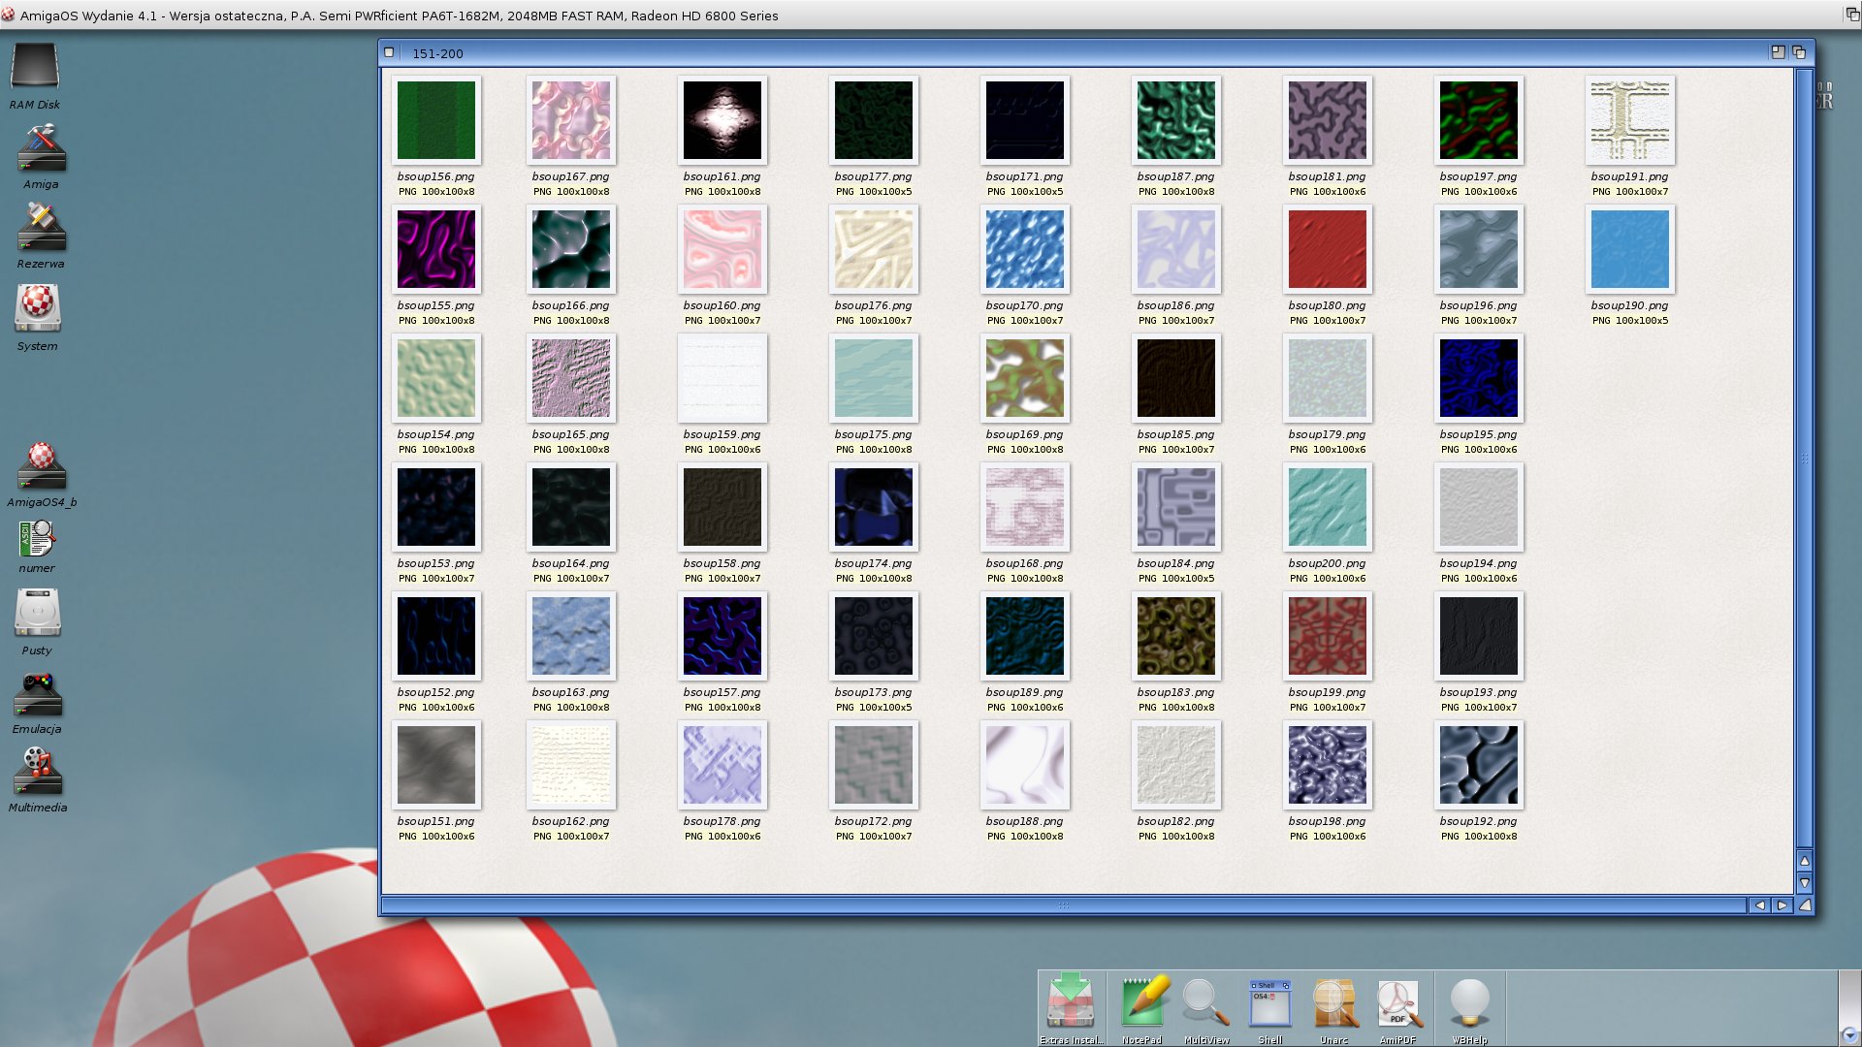Open the RAM Disk desktop icon
Screen dimensions: 1862x1047
point(35,68)
